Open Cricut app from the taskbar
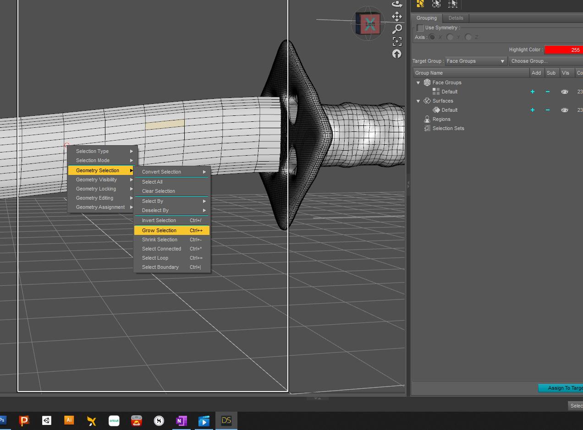Viewport: 583px width, 430px height. coord(114,420)
